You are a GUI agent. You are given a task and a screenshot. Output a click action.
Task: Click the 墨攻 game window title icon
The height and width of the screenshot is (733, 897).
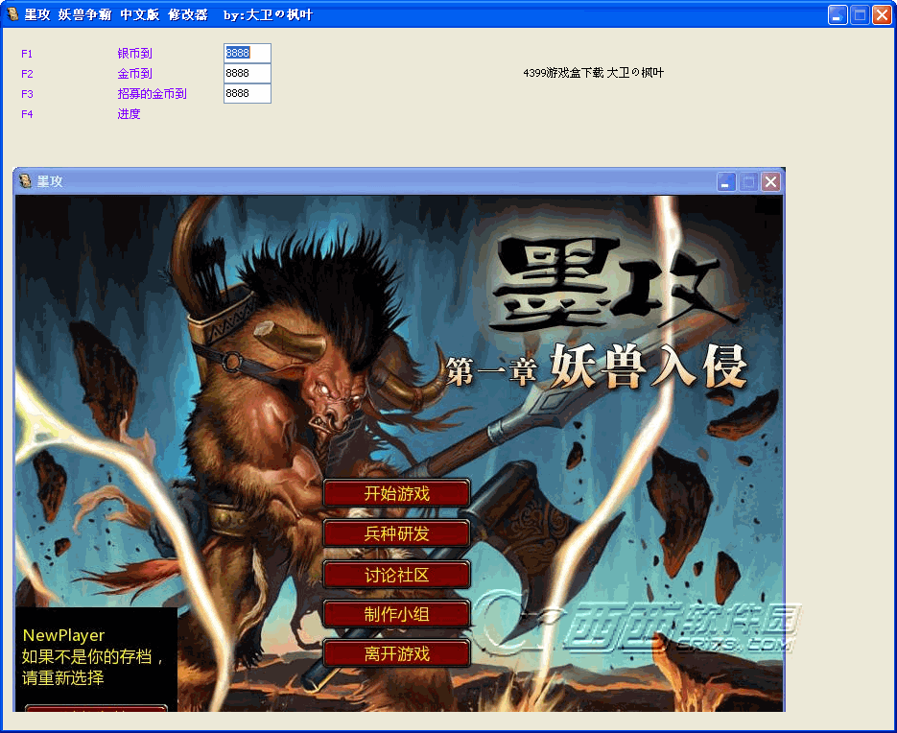point(25,181)
